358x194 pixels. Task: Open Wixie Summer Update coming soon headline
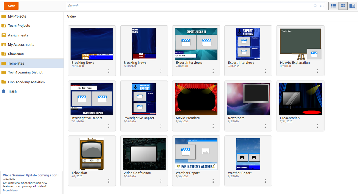click(x=31, y=175)
